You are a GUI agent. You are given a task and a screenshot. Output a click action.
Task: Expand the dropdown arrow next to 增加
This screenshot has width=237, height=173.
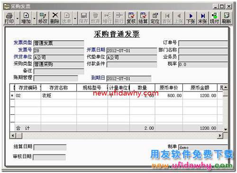[x=34, y=18]
